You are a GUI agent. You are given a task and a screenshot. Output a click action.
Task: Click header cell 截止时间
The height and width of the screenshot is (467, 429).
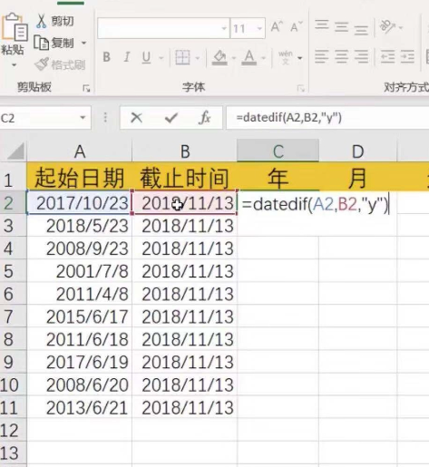coord(185,178)
